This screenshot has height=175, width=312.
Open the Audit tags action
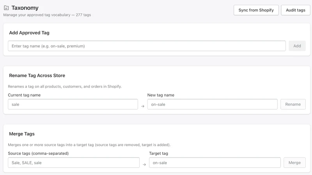296,10
